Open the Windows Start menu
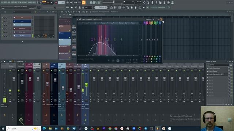 3,128
